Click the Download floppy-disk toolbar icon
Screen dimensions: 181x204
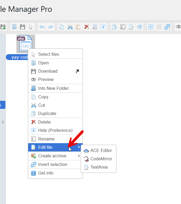(x=23, y=27)
